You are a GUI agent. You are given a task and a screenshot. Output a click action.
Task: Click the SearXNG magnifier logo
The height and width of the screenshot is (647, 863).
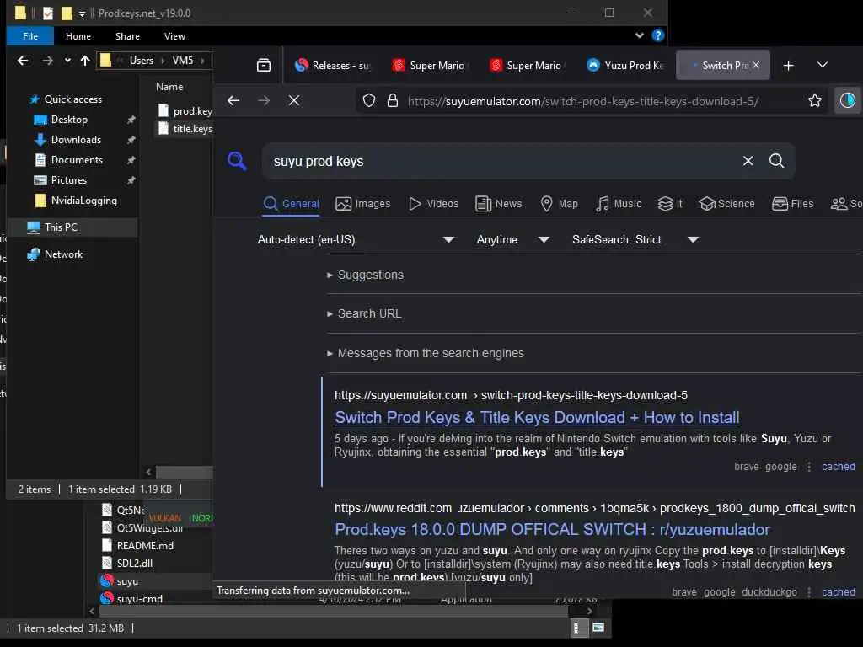click(237, 161)
